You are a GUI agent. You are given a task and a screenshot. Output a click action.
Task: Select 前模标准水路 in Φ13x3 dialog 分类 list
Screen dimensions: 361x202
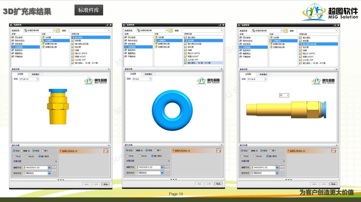click(168, 44)
